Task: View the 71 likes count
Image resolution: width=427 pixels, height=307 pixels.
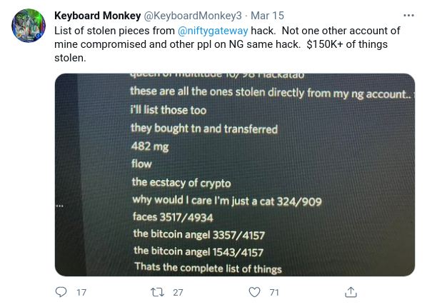Action: coord(274,292)
